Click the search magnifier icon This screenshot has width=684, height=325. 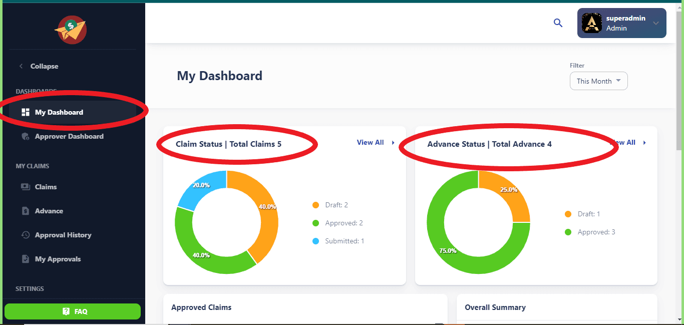[558, 23]
